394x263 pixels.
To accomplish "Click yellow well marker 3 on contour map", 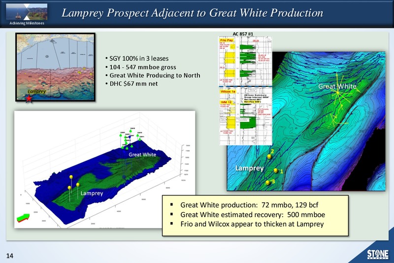I will click(268, 182).
